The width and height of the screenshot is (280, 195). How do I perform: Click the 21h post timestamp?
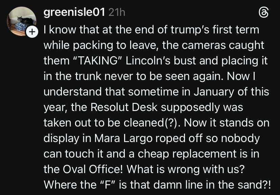coord(117,13)
